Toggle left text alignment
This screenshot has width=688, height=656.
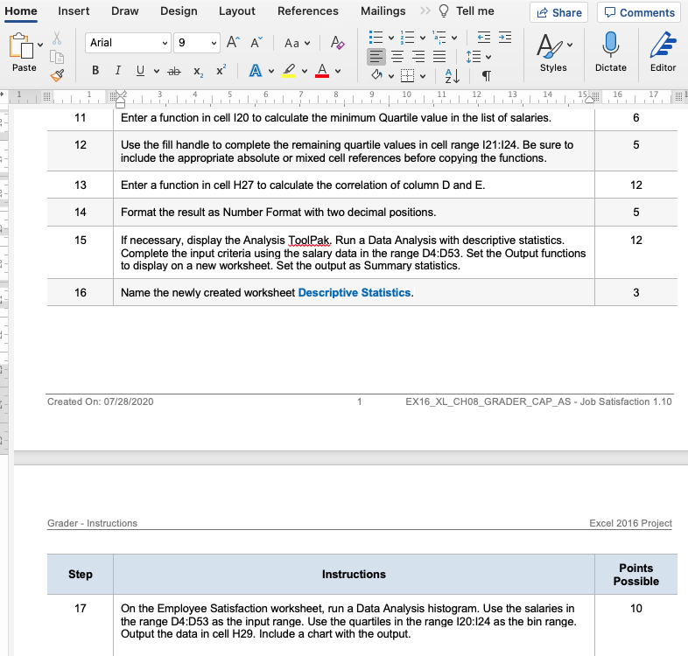376,57
